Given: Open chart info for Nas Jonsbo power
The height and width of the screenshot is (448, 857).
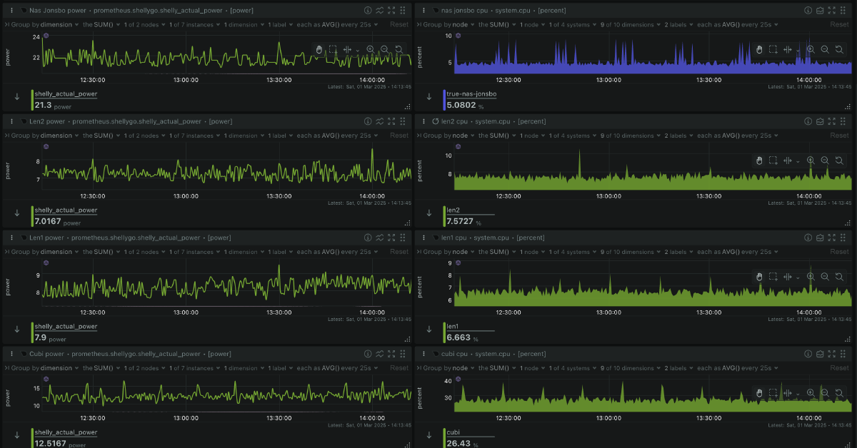Looking at the screenshot, I should point(368,11).
